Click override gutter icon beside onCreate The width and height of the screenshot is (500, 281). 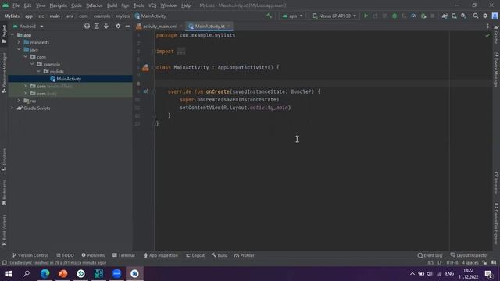(x=146, y=91)
